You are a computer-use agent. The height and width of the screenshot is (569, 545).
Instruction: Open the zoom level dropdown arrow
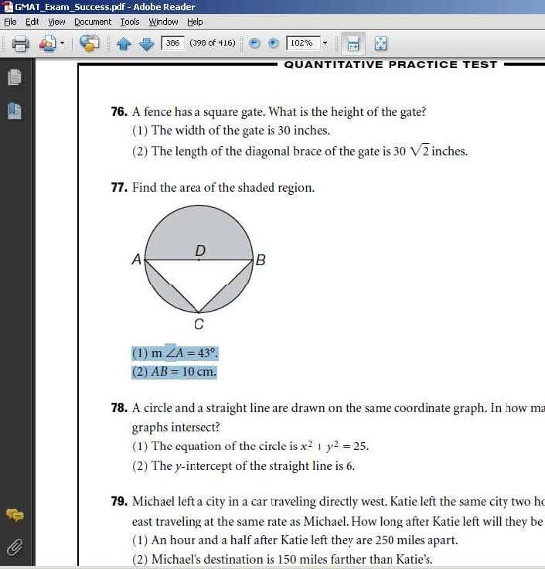point(325,43)
